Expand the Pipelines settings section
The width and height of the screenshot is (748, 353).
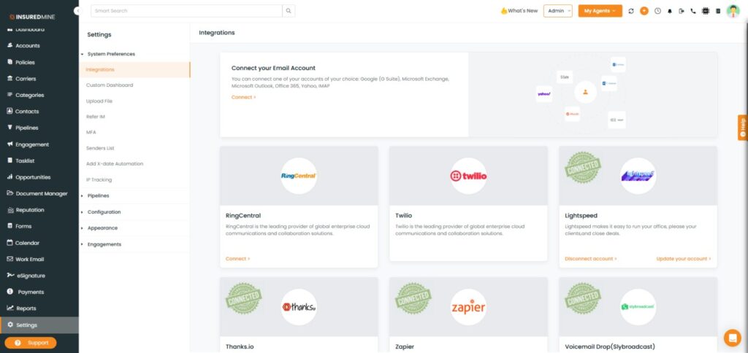(98, 195)
